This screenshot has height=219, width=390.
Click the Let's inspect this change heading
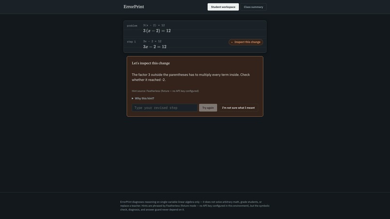[x=151, y=63]
